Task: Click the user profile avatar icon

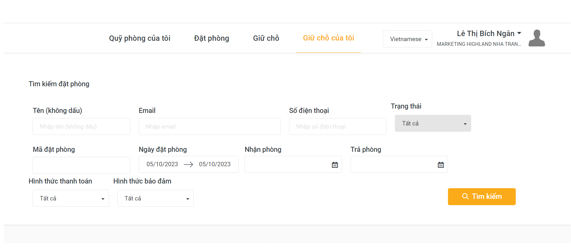Action: [536, 38]
